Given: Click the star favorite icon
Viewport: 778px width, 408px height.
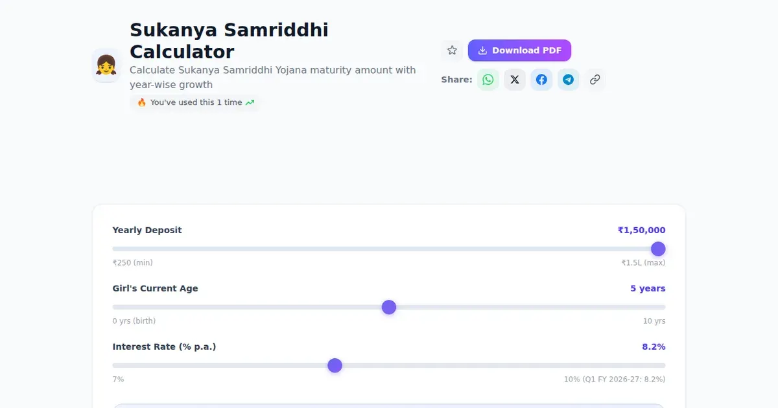Looking at the screenshot, I should point(452,51).
